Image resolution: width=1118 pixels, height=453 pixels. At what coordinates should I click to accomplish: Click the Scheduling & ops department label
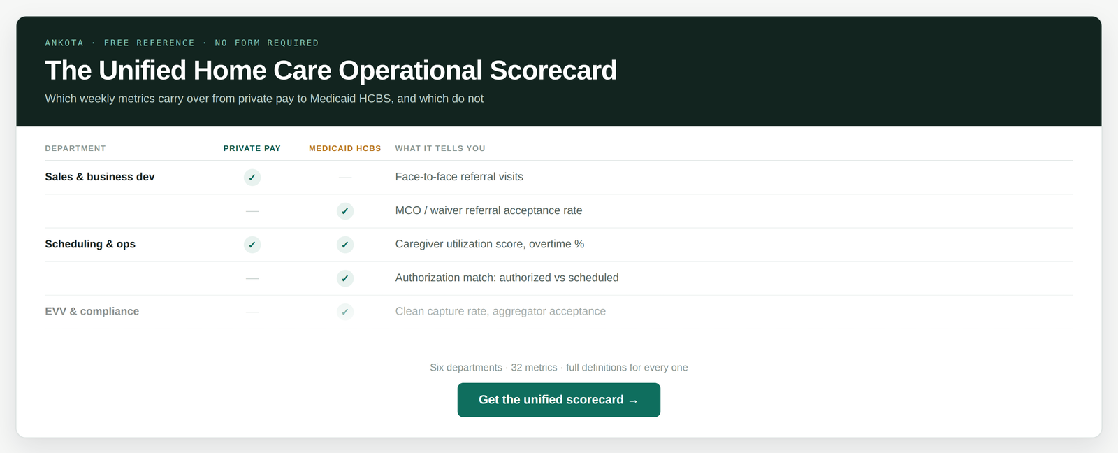tap(90, 244)
